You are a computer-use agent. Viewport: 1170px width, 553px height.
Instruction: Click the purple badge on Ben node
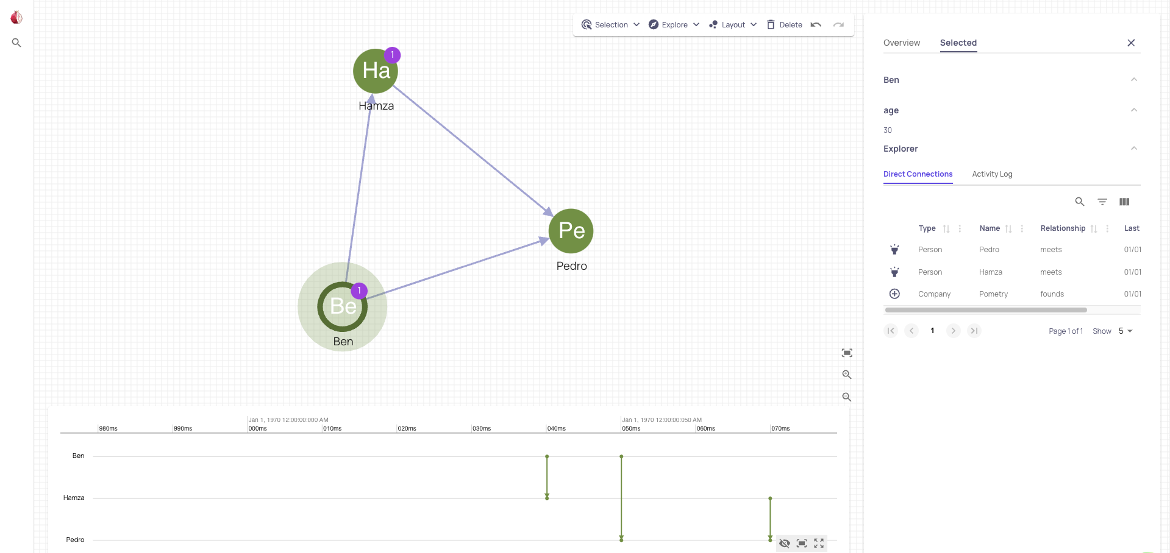tap(359, 291)
